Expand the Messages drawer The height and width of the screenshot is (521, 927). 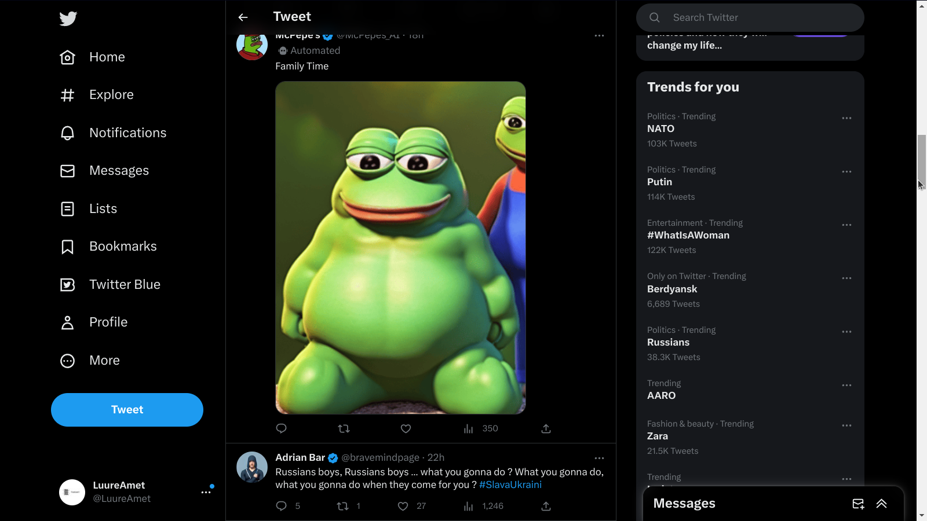tap(881, 504)
